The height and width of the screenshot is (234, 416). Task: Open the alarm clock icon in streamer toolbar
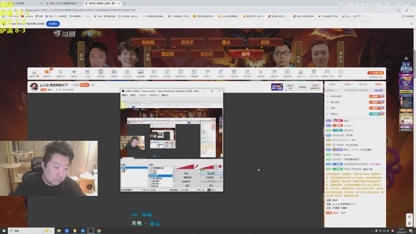pos(194,72)
